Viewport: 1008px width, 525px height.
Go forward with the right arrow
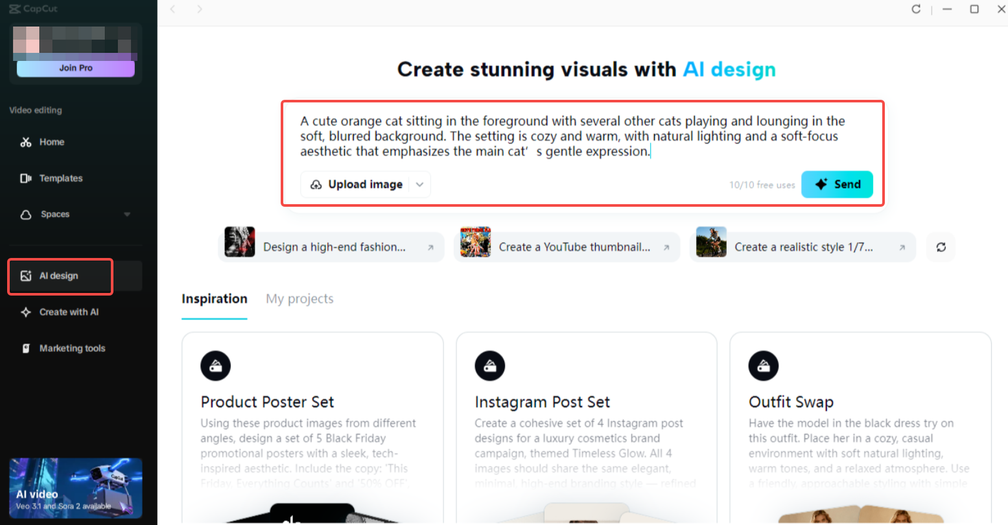point(200,9)
